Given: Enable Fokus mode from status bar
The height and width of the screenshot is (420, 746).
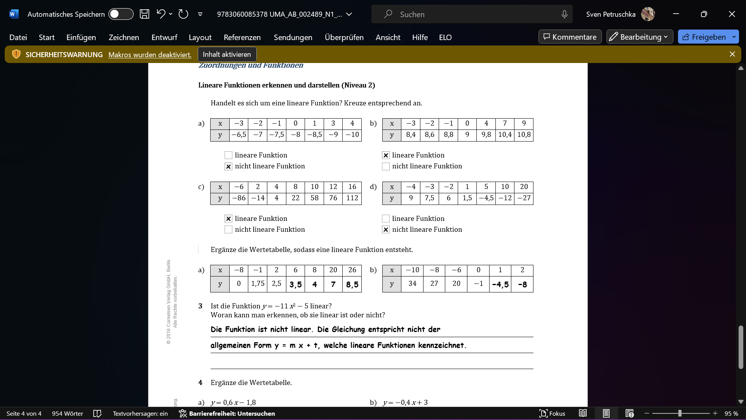Looking at the screenshot, I should [x=552, y=413].
